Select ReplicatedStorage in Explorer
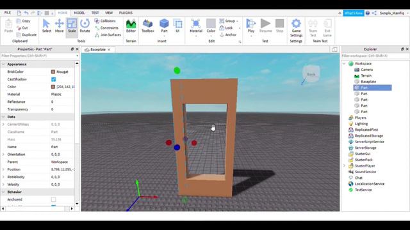The height and width of the screenshot is (230, 410). pos(369,135)
